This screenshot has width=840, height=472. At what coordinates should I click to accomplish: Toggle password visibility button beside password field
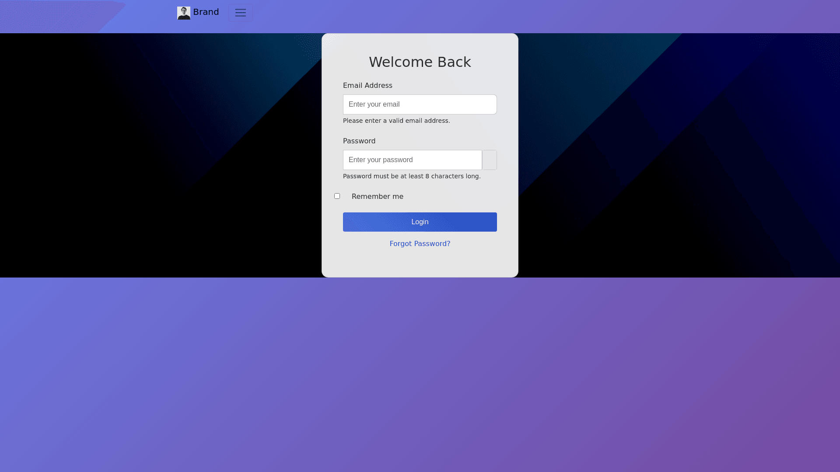point(489,160)
